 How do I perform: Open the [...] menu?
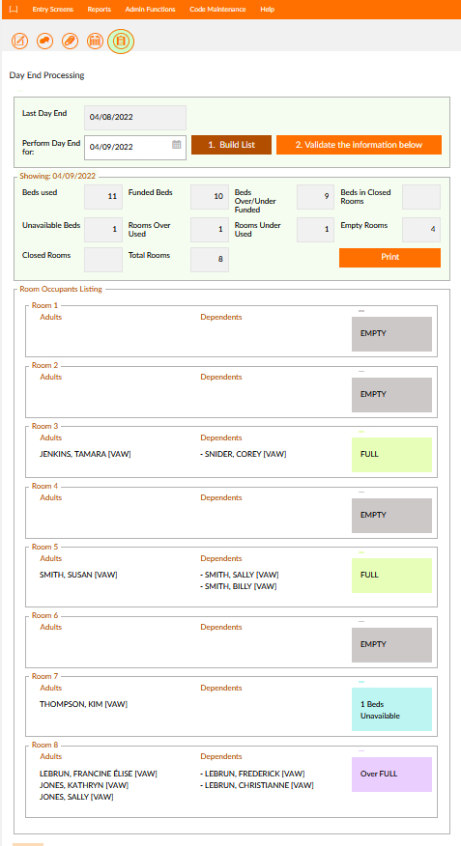(x=14, y=10)
